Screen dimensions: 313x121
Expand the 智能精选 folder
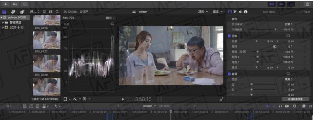tap(3, 23)
